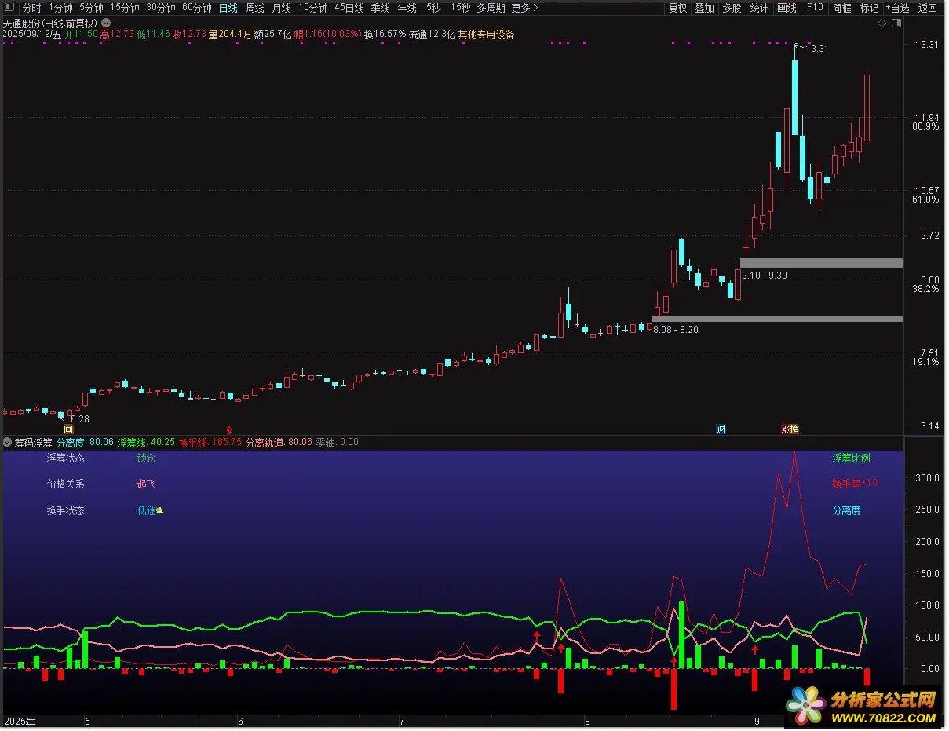Viewport: 949px width, 731px height.
Task: Click the diamond icon at chart top-right
Action: tap(882, 24)
